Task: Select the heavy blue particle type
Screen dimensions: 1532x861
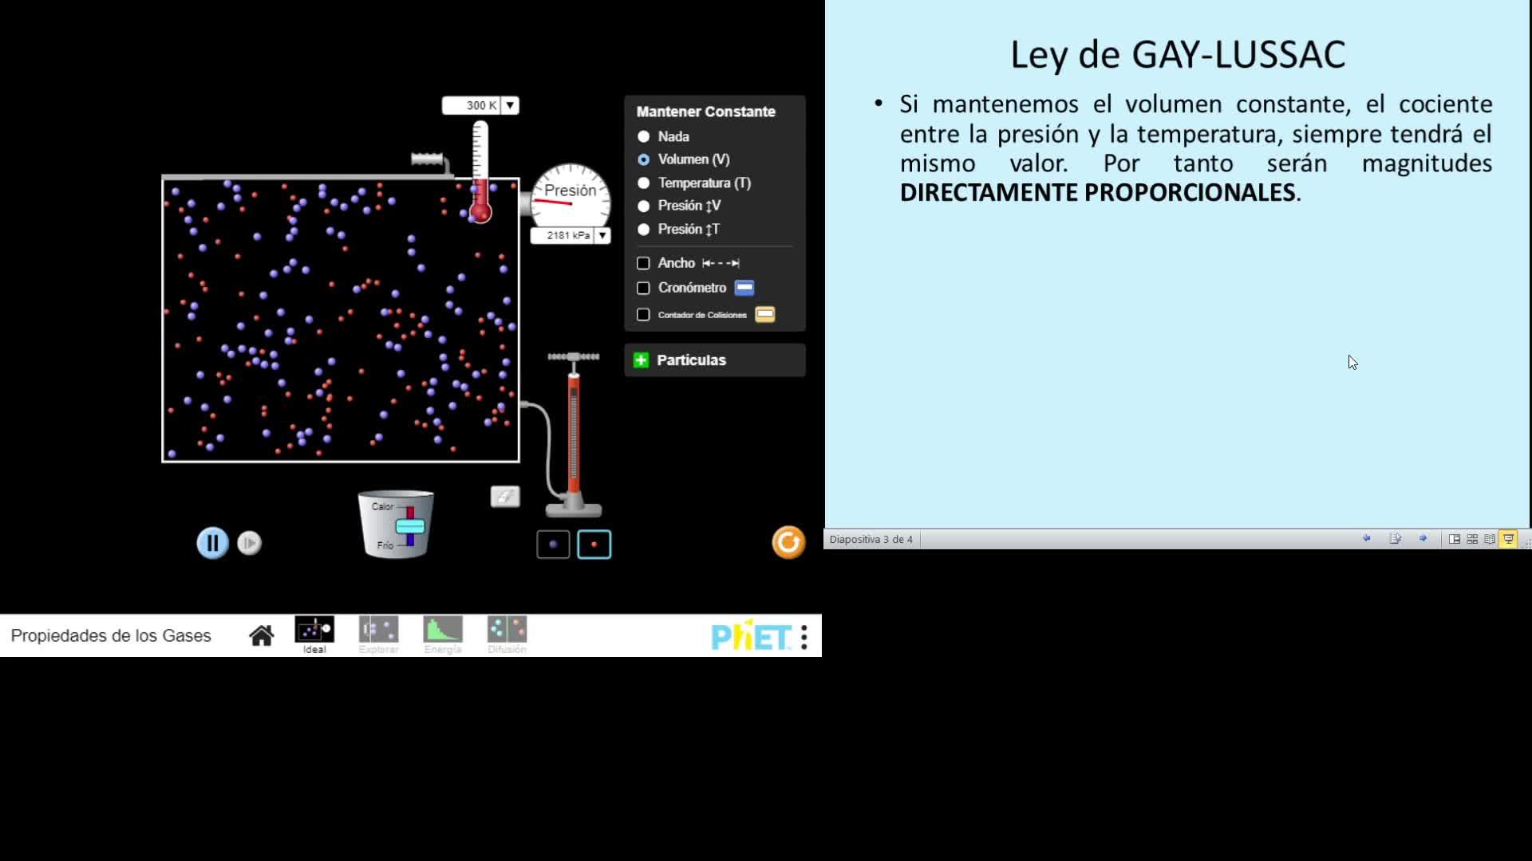Action: [x=553, y=545]
